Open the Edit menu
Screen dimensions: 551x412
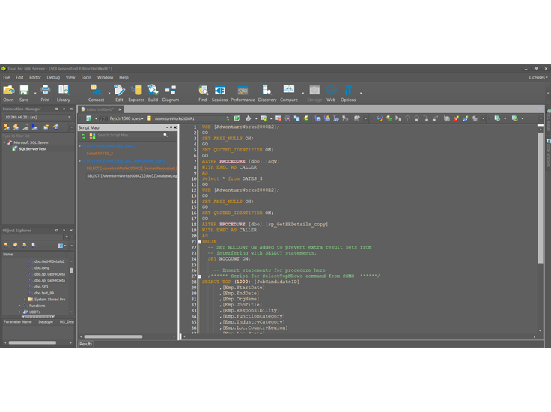(x=19, y=77)
